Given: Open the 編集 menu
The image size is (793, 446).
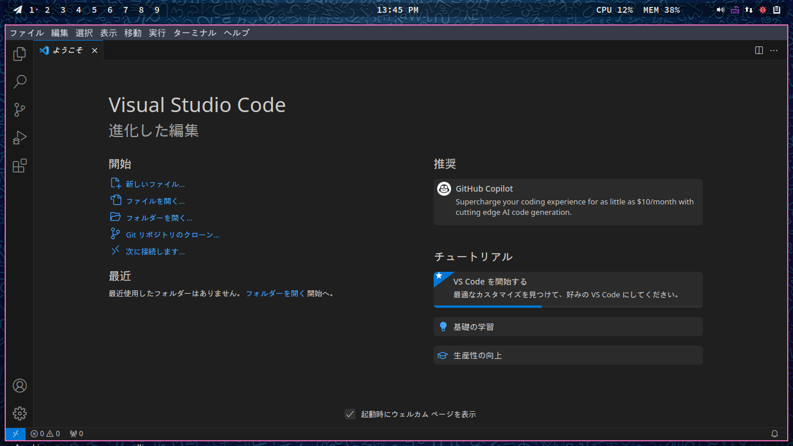Looking at the screenshot, I should 59,33.
